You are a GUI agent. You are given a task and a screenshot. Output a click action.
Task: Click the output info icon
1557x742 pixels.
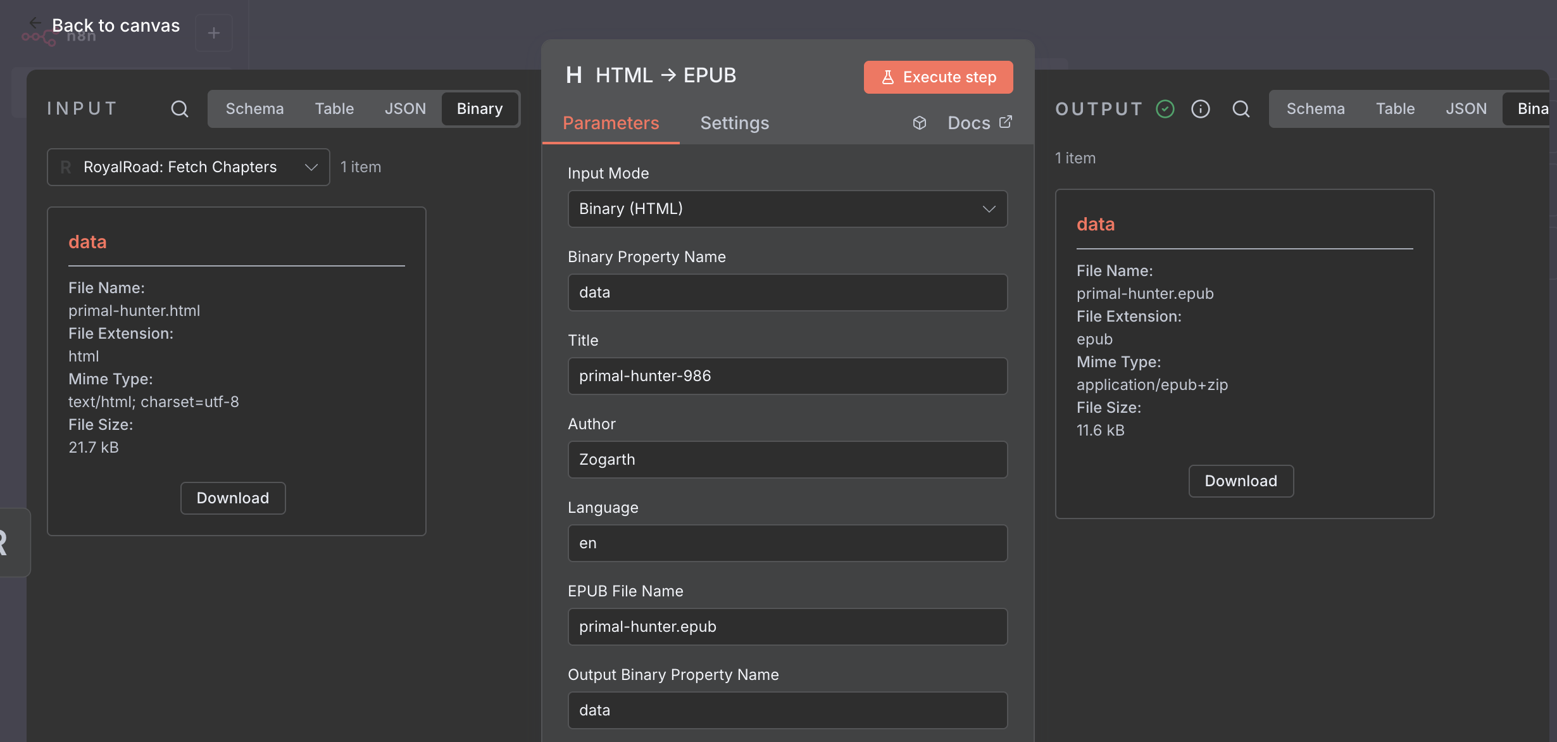click(x=1201, y=109)
